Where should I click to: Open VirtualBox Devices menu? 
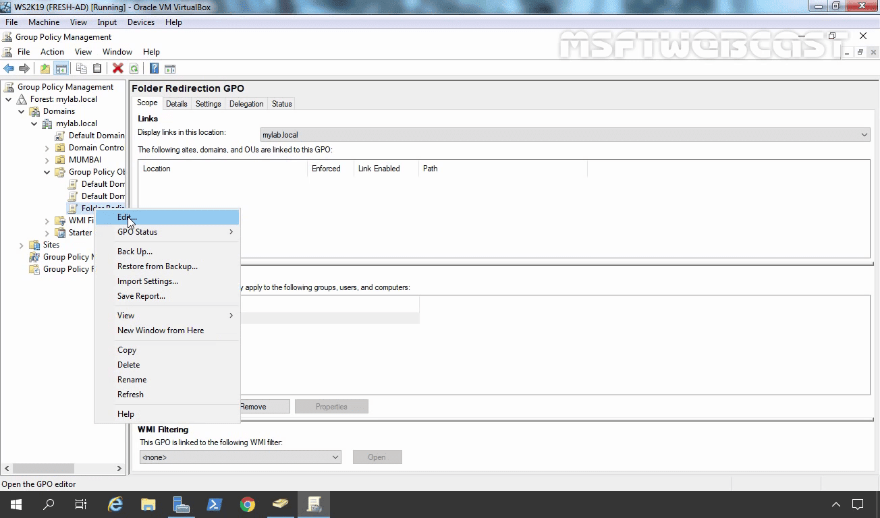(x=141, y=22)
